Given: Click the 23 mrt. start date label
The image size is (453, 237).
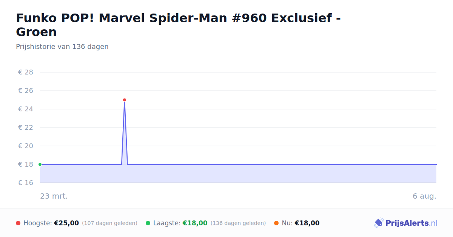Looking at the screenshot, I should 54,196.
